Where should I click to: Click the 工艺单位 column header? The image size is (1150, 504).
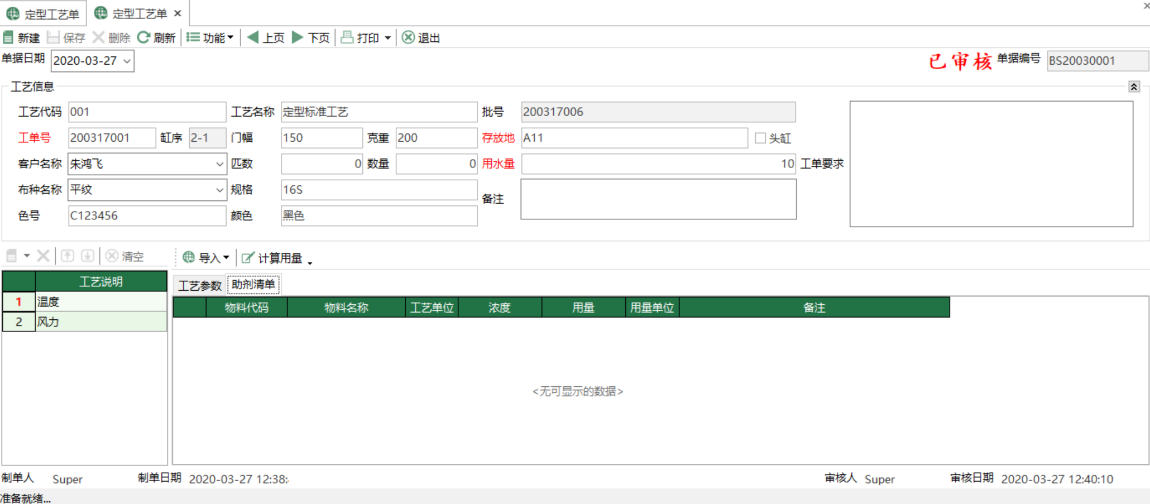(432, 308)
